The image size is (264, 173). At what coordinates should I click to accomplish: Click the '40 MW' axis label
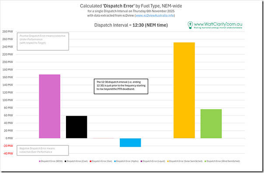(8, 123)
